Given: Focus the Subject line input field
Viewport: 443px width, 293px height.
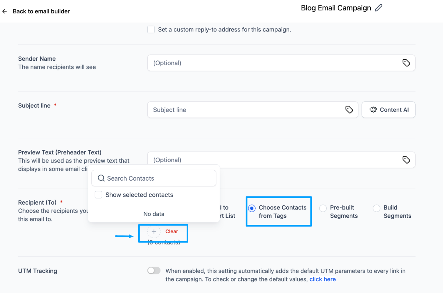Looking at the screenshot, I should 244,110.
